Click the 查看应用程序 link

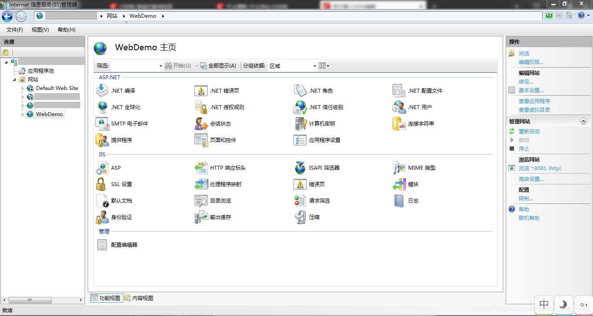(x=534, y=101)
